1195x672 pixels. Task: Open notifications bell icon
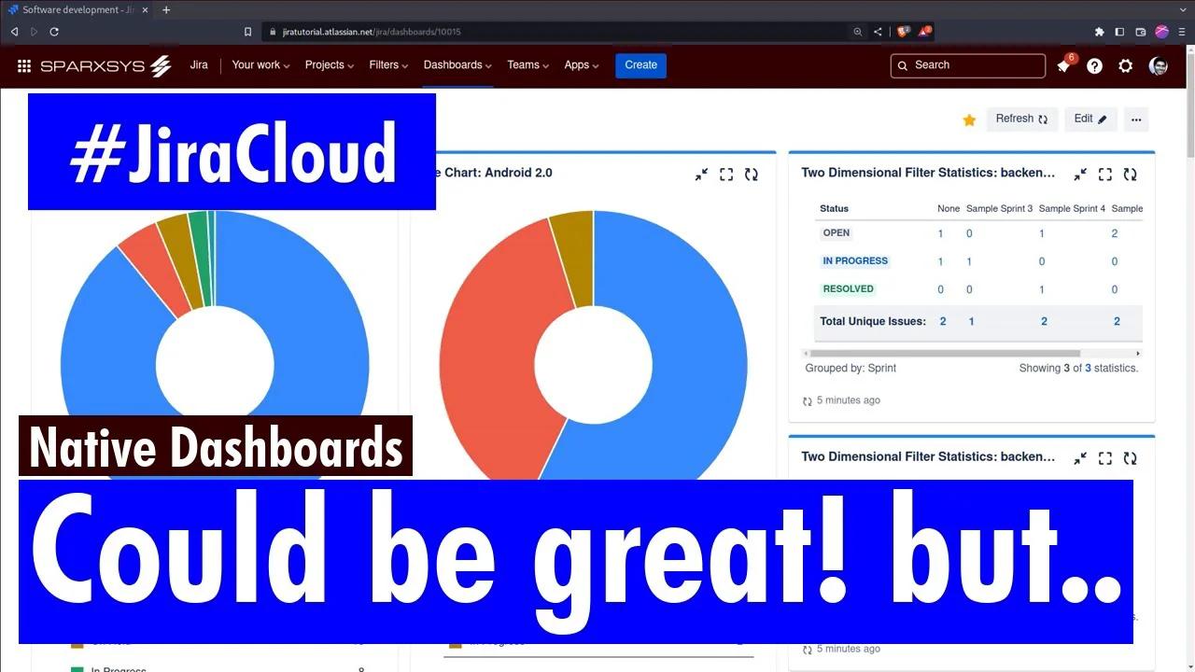click(1063, 66)
